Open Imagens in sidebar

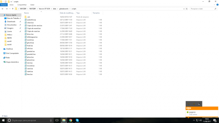click(x=10, y=28)
